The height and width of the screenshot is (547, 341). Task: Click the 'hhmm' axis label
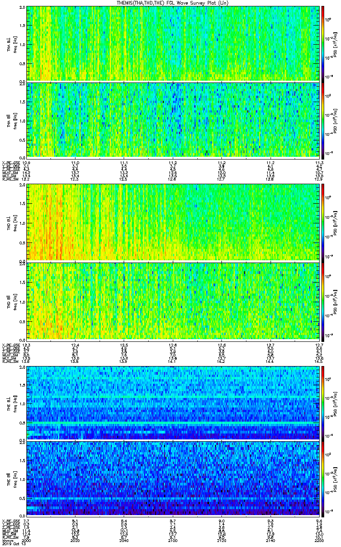(x=7, y=540)
